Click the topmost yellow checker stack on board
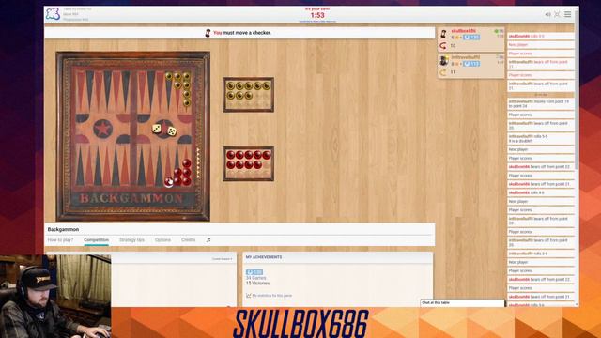The width and height of the screenshot is (601, 338). click(186, 89)
